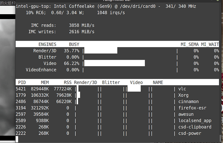Select the 'firefox-esr' process name
The image size is (223, 143).
[192, 108]
